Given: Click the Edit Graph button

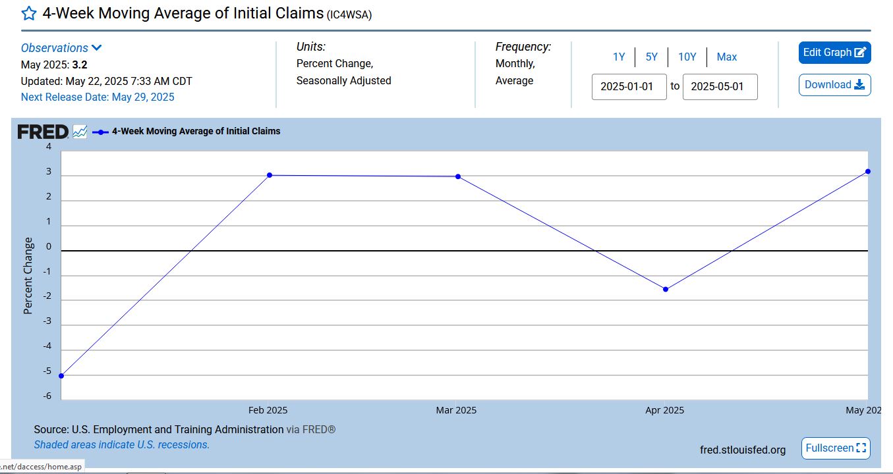Looking at the screenshot, I should pyautogui.click(x=834, y=53).
